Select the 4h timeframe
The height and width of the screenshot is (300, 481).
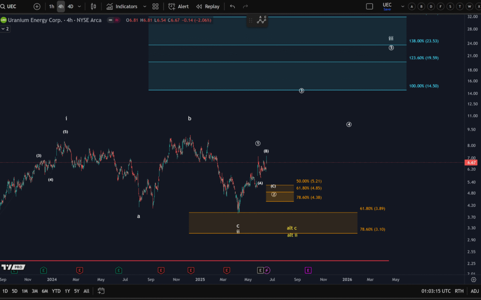pyautogui.click(x=61, y=7)
